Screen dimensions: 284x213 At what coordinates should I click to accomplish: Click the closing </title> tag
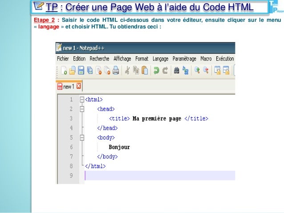click(196, 119)
